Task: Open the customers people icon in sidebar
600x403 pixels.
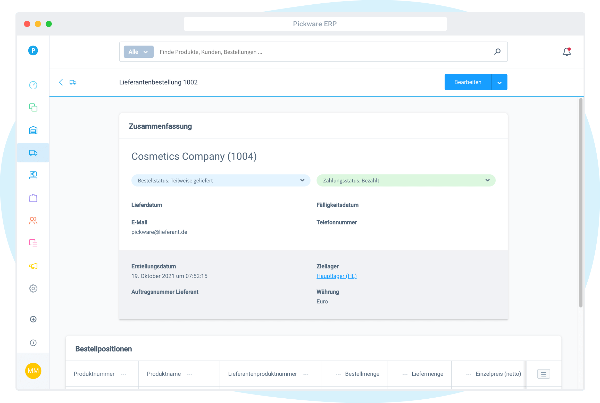Action: click(33, 221)
